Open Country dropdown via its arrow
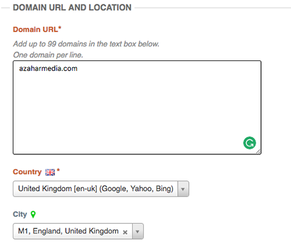Screen dimensions: 291x244 (183, 189)
